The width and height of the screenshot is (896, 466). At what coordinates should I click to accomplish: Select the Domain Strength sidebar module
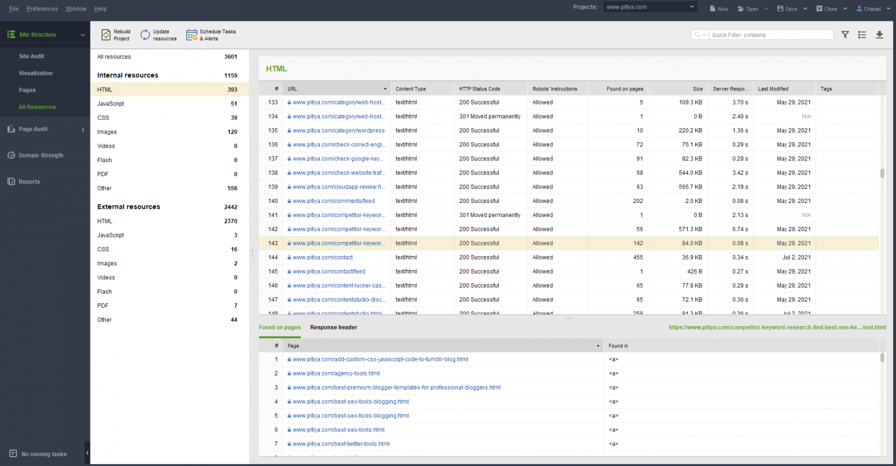click(41, 155)
